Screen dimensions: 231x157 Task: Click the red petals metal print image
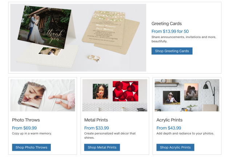[x=126, y=91]
